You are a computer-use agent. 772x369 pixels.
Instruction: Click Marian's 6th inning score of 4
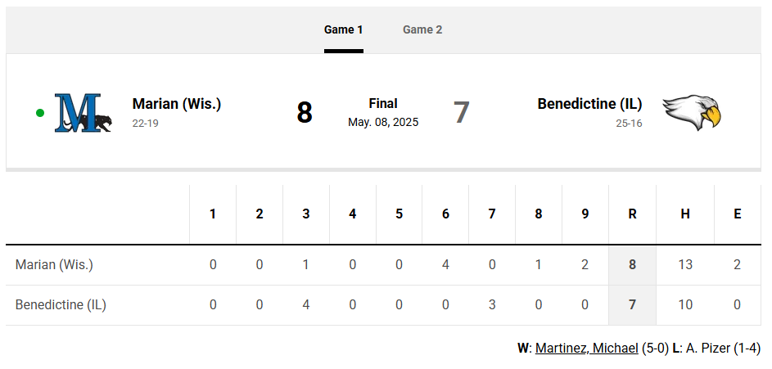coord(445,265)
